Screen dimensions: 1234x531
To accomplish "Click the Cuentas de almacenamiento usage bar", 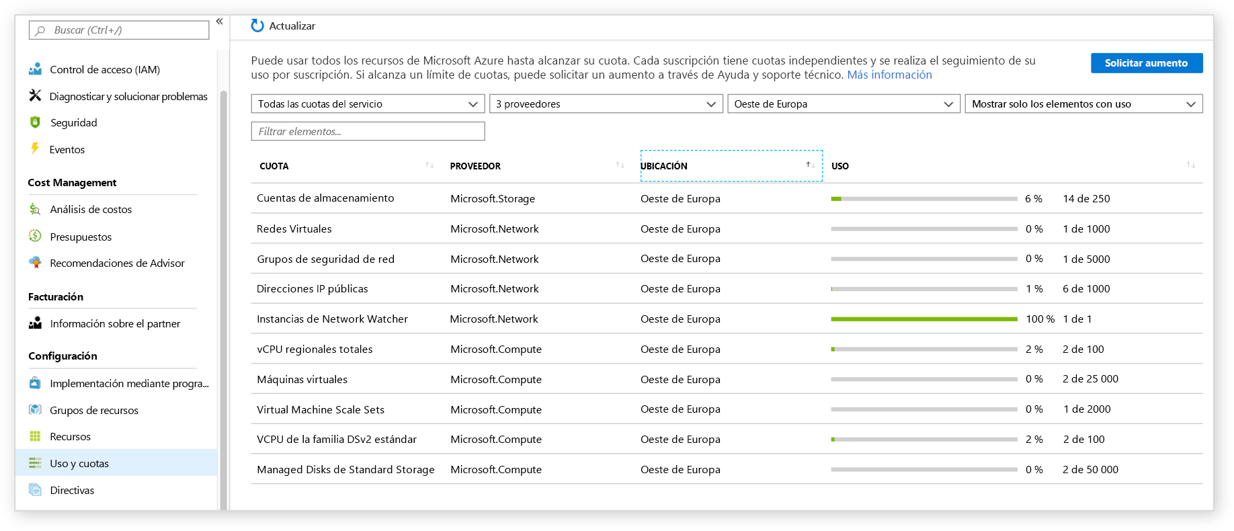I will pos(923,198).
